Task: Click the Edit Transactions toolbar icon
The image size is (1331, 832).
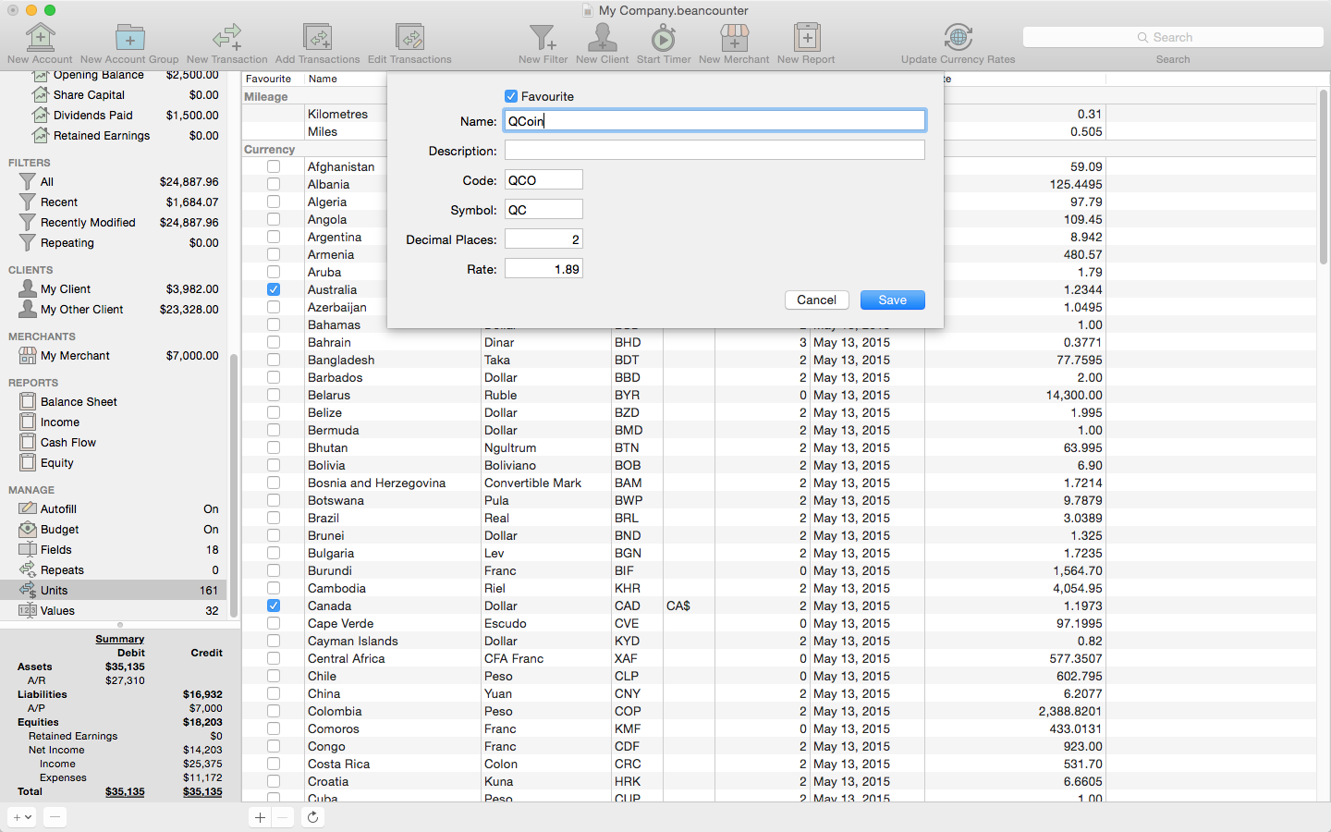Action: pyautogui.click(x=409, y=38)
